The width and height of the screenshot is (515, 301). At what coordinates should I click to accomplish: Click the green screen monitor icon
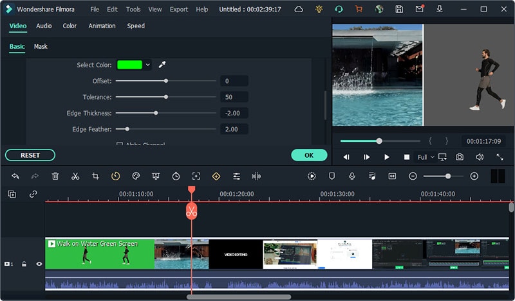156,176
